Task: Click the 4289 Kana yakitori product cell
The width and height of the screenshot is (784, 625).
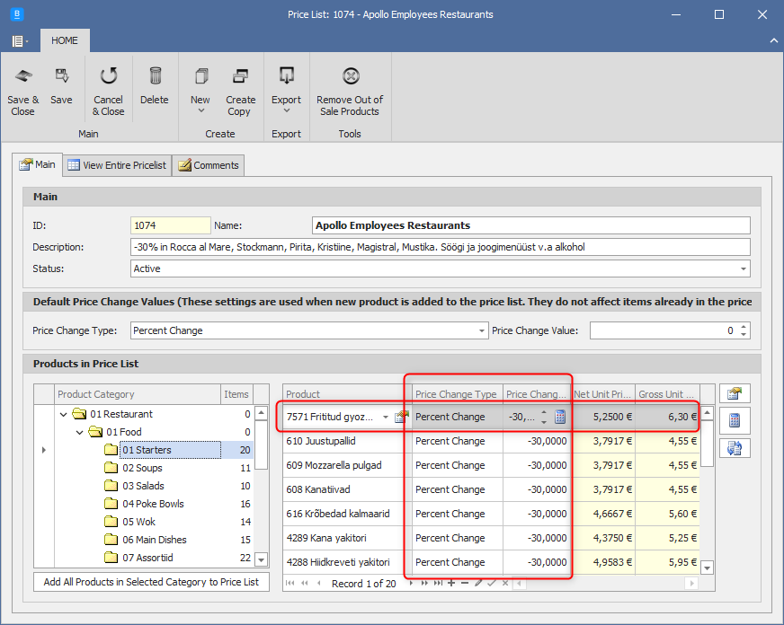Action: 347,538
